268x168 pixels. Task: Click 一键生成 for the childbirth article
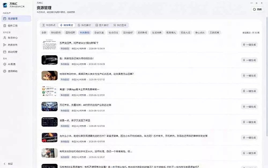249,76
